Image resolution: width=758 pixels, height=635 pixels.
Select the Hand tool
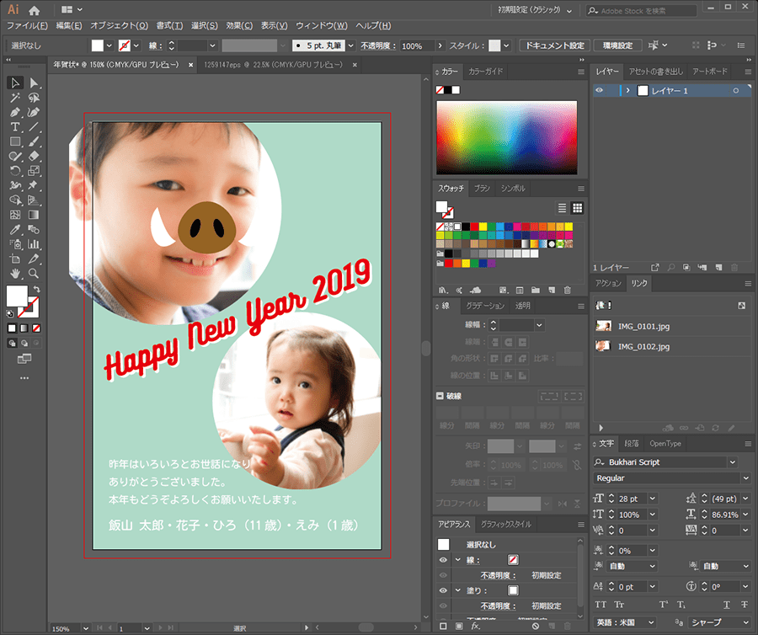pyautogui.click(x=15, y=273)
